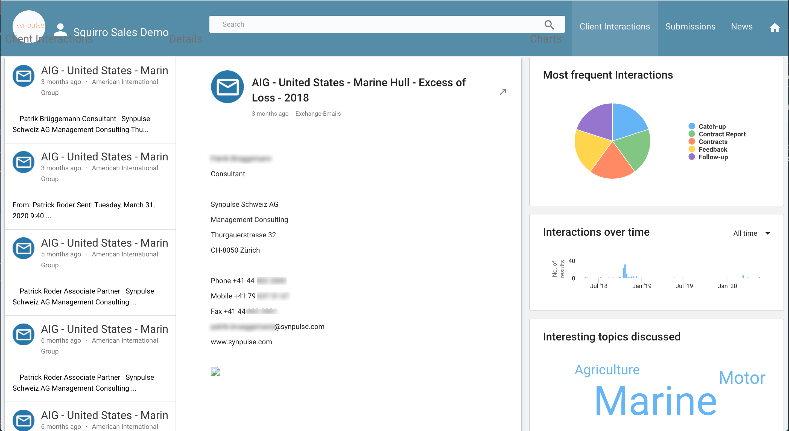Go to the News tab
This screenshot has height=431, width=789.
[x=741, y=26]
